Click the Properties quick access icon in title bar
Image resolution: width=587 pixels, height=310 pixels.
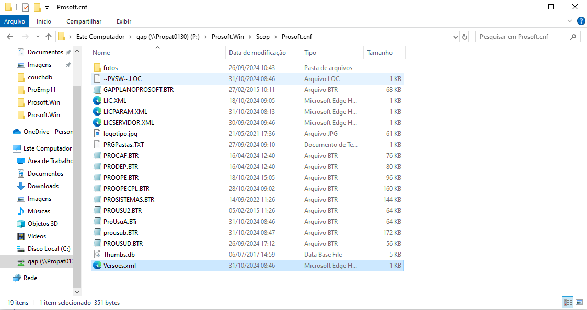(x=26, y=7)
